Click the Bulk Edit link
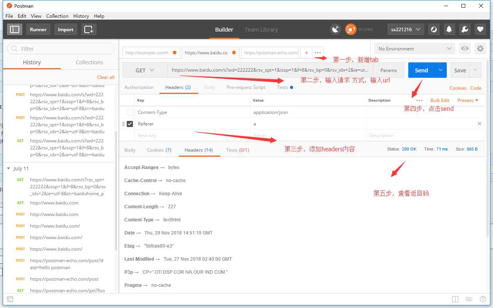493x308 pixels. click(x=440, y=100)
